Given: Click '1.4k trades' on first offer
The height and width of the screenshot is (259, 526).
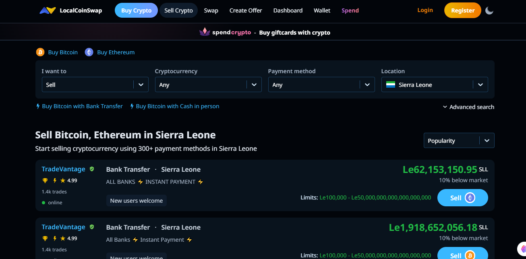Looking at the screenshot, I should coord(54,192).
